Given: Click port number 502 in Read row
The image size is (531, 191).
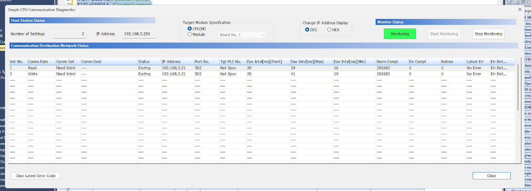Looking at the screenshot, I should (198, 68).
